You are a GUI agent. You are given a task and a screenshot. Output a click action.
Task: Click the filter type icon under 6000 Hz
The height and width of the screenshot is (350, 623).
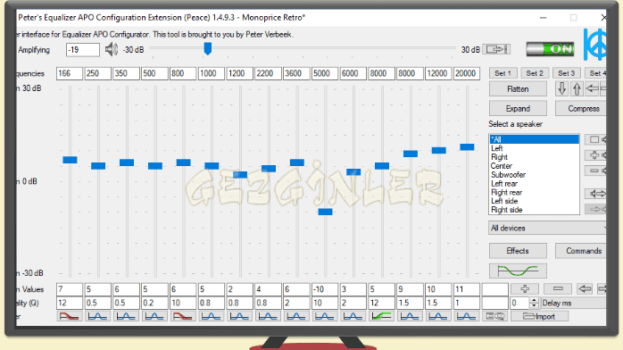click(x=353, y=317)
